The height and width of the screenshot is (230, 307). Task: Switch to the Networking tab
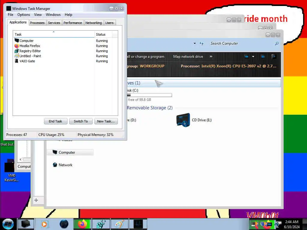point(94,23)
